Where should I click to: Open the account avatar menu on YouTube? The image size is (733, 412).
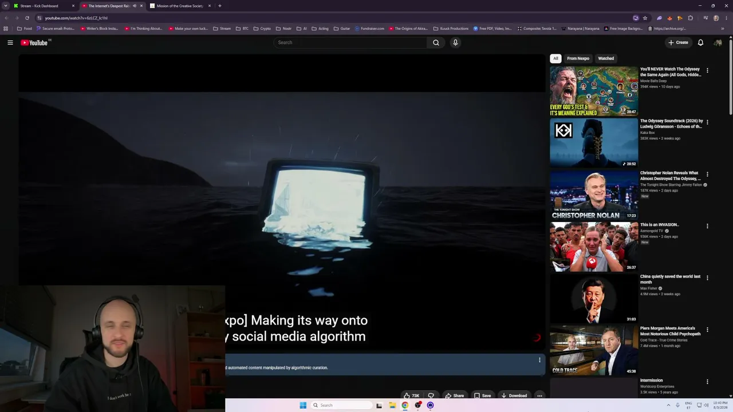(718, 42)
